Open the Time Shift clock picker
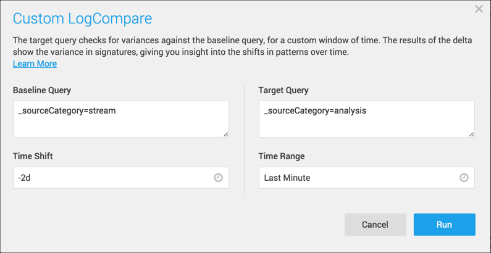The width and height of the screenshot is (491, 253). 218,178
